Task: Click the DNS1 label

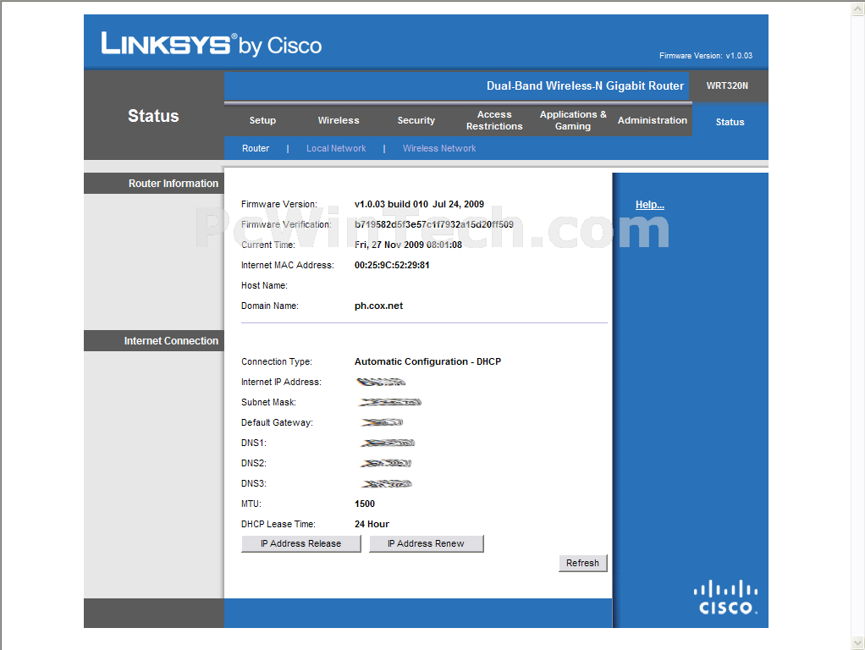Action: (x=254, y=443)
